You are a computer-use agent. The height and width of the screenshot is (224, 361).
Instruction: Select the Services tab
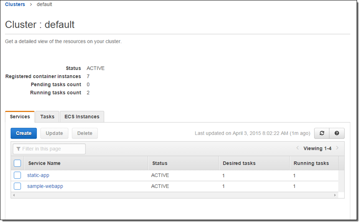pos(20,117)
